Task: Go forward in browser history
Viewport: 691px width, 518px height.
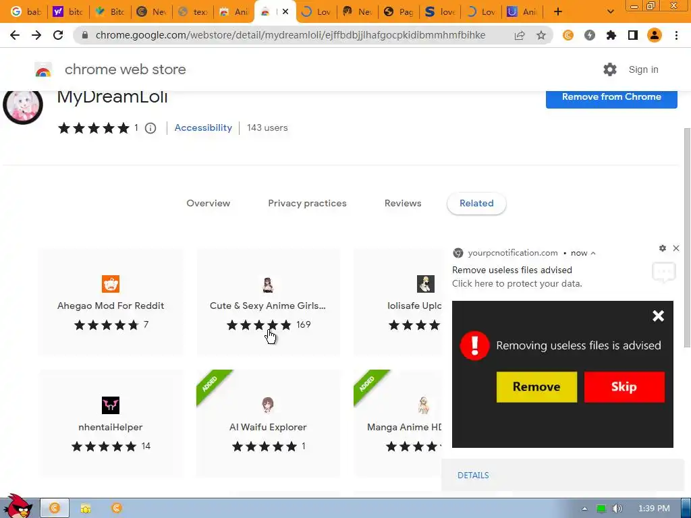Action: (36, 35)
